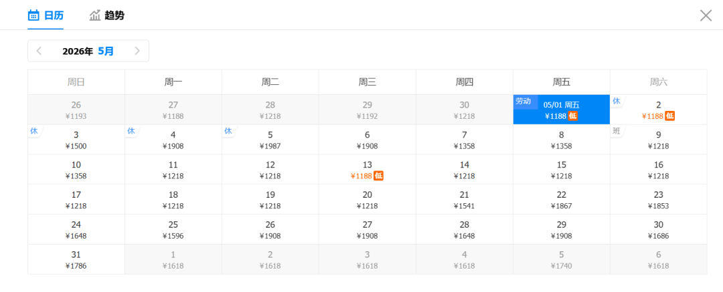Select May 25 priced ¥1596
Image resolution: width=723 pixels, height=292 pixels.
click(x=173, y=229)
